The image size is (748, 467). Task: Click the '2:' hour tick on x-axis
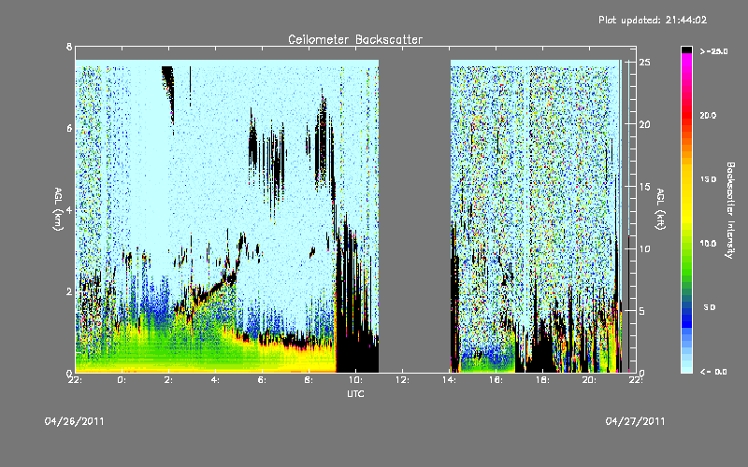[x=169, y=380]
